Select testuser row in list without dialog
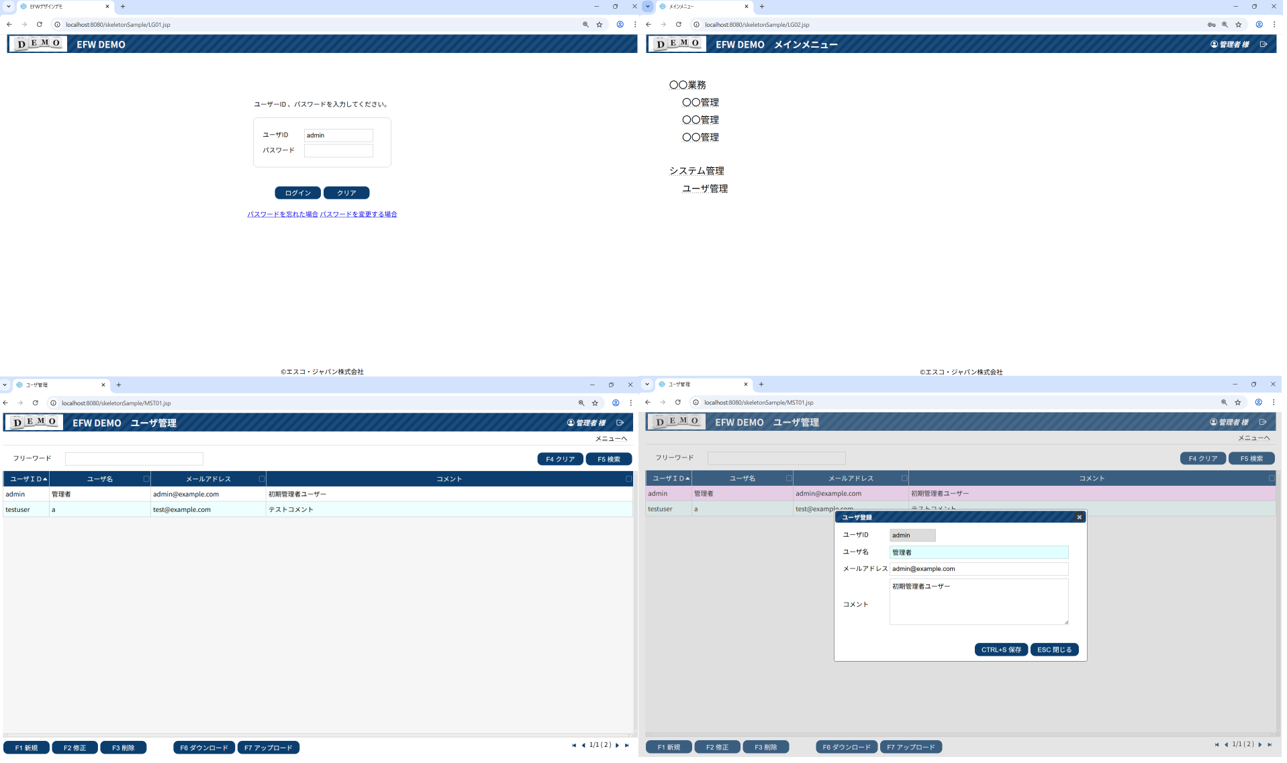This screenshot has height=763, width=1287. click(318, 510)
